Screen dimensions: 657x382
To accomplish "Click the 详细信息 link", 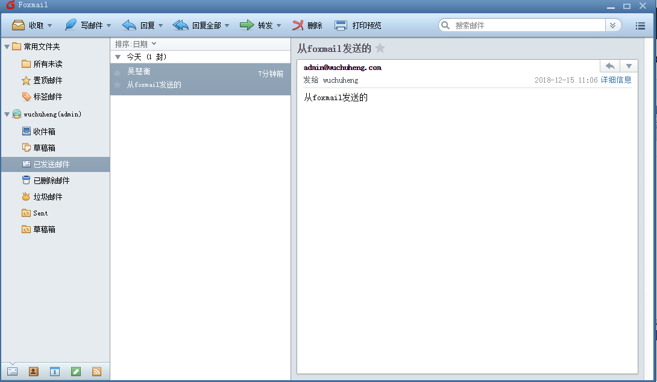I will coord(616,80).
